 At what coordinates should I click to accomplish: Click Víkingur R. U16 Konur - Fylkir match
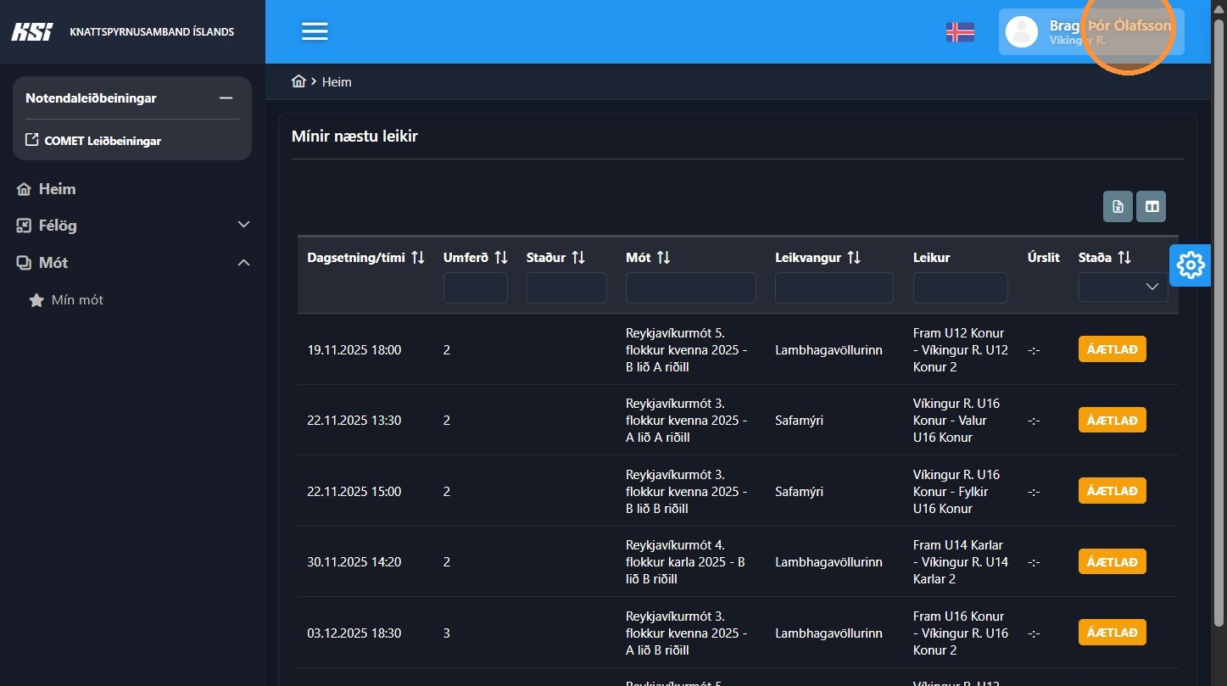tap(957, 491)
